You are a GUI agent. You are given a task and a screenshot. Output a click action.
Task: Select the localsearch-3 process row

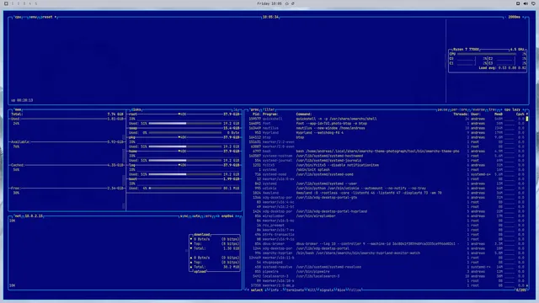[x=387, y=276]
